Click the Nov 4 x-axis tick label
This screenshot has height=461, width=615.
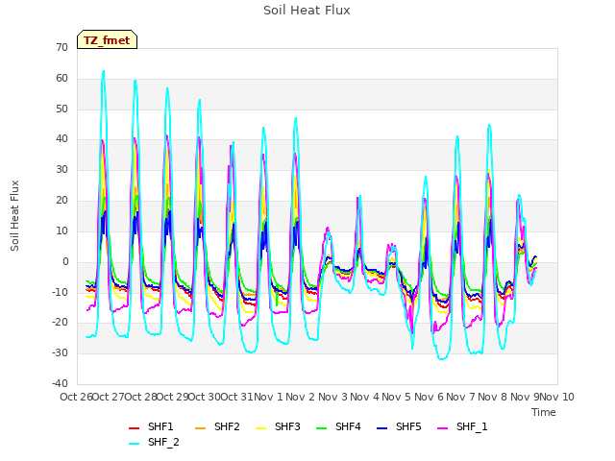365,397
